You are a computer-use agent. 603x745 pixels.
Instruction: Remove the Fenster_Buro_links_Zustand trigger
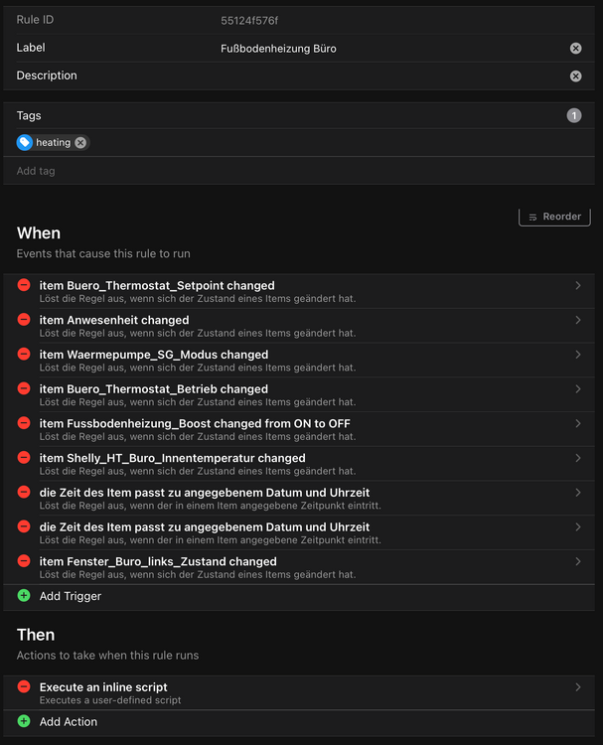(x=24, y=561)
